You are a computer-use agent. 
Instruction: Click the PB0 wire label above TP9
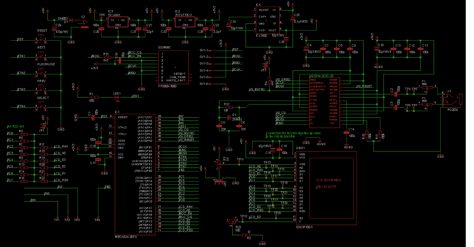coord(107,188)
